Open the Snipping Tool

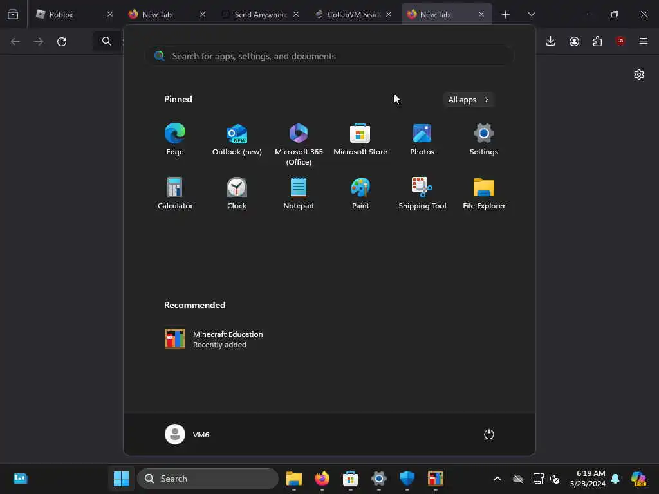click(422, 194)
